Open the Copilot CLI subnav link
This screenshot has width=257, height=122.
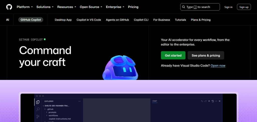(141, 20)
